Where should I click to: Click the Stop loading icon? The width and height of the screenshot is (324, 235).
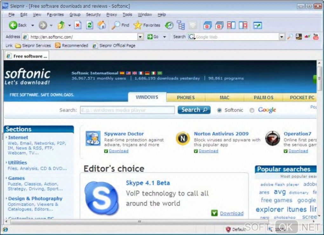pyautogui.click(x=78, y=25)
